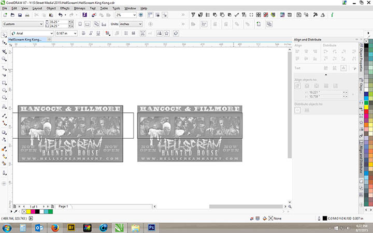Select the Color Eyedropper tool
373x233 pixels.
coord(4,149)
